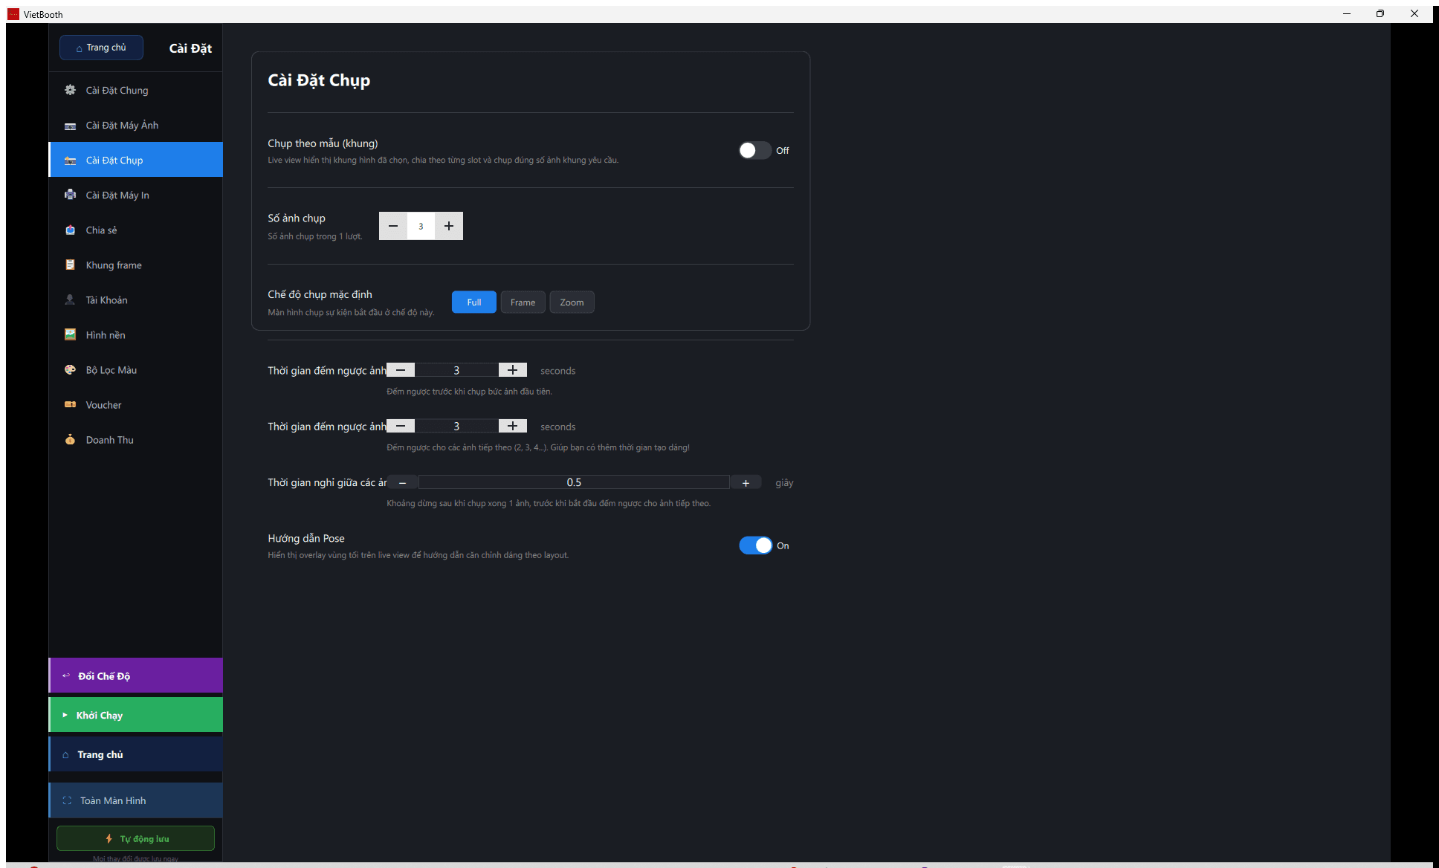Open Cài Đặt Máy Ảnh camera icon
Viewport: 1439px width, 868px height.
pyautogui.click(x=70, y=126)
